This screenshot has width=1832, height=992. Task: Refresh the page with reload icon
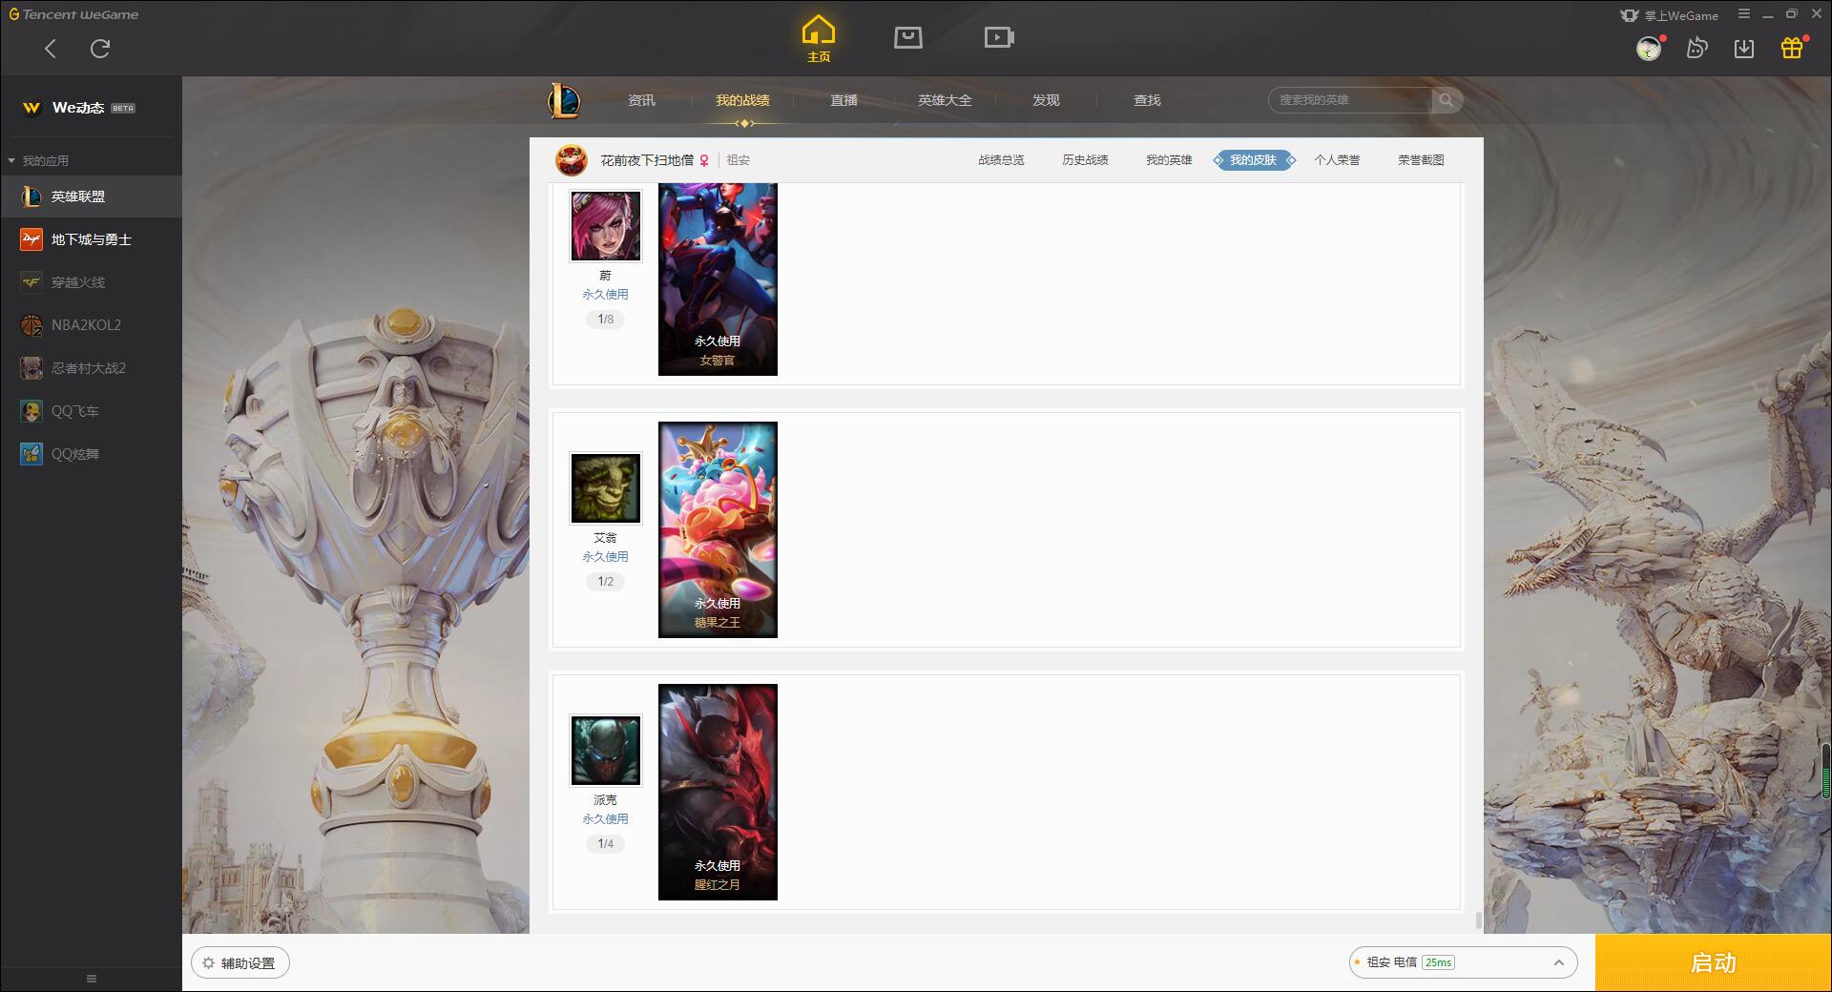[100, 49]
